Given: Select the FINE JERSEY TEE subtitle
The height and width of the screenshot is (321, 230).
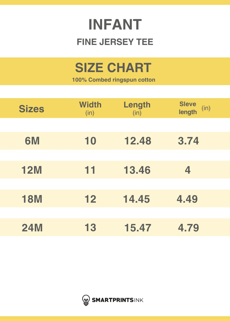Looking at the screenshot, I should [x=115, y=42].
